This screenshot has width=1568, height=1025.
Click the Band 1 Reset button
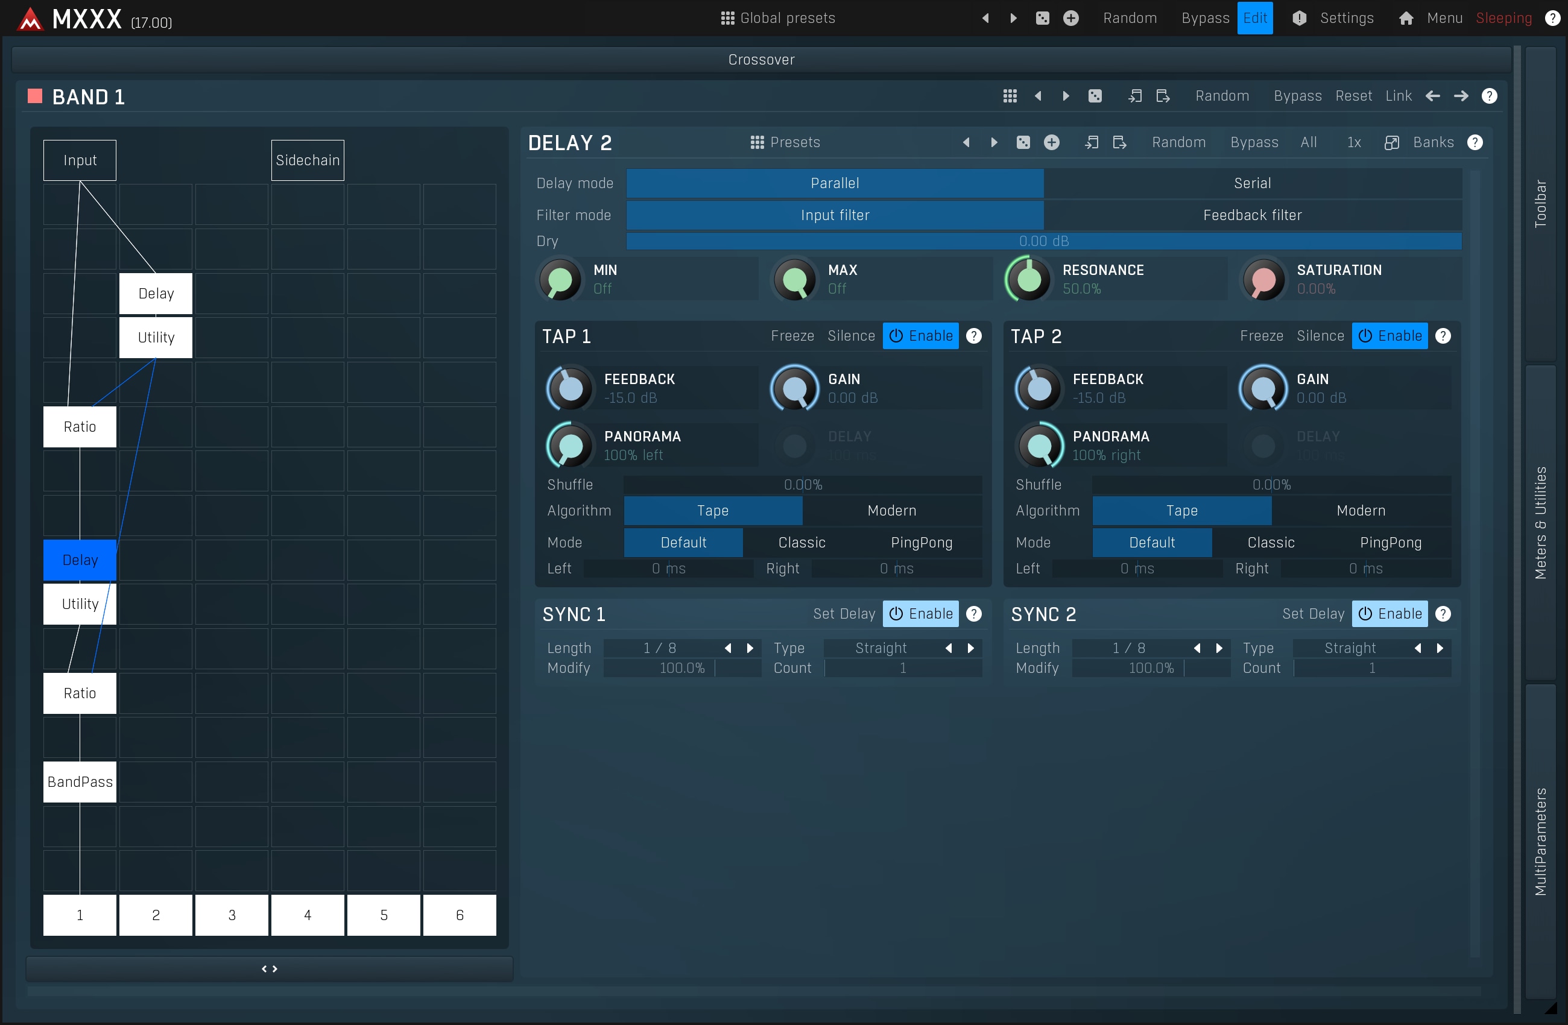[x=1353, y=96]
